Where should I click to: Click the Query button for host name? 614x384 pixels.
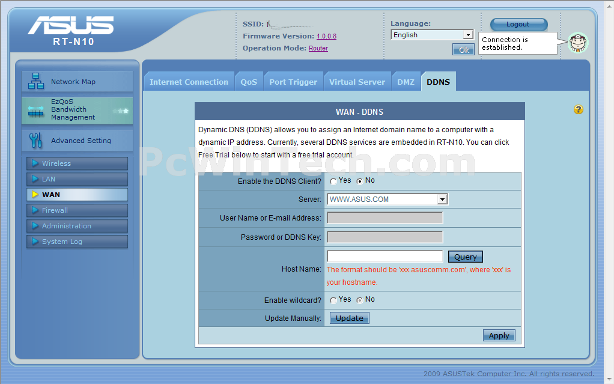coord(465,257)
